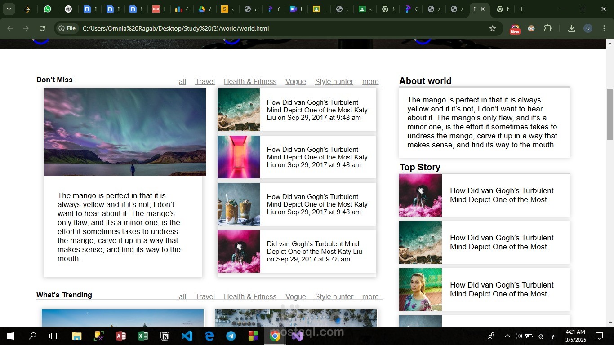Open the Chrome three-dot menu

point(604,28)
